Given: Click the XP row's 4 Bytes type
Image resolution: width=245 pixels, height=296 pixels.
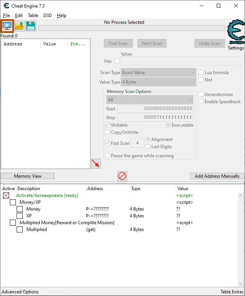Looking at the screenshot, I should (137, 216).
